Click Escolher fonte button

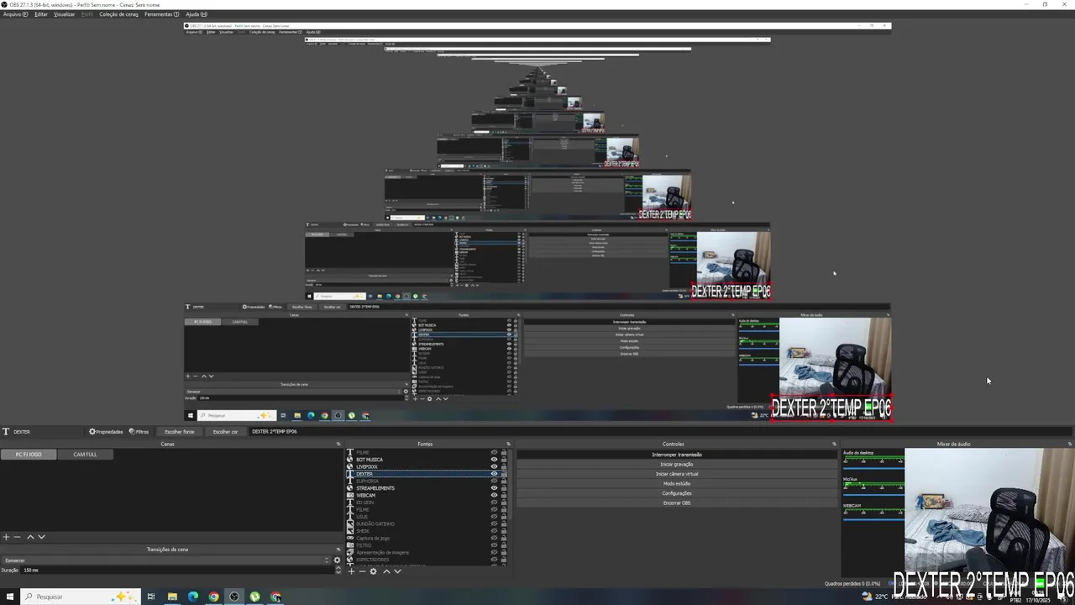pos(179,432)
